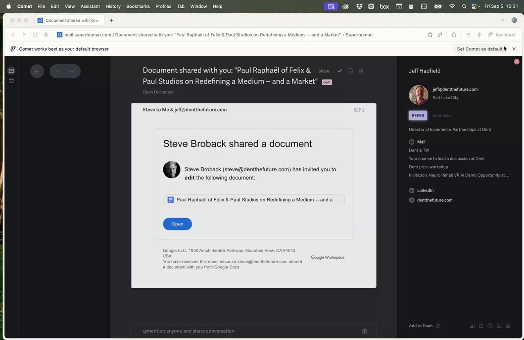Screen dimensions: 524x340
Task: Open Dropbox menu bar icon
Action: tap(359, 6)
